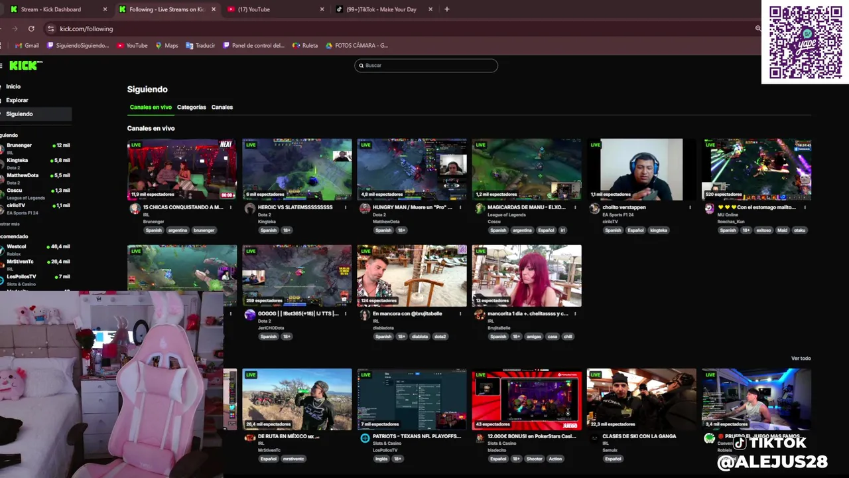This screenshot has width=849, height=478.
Task: Select the Canales tab
Action: [x=222, y=107]
